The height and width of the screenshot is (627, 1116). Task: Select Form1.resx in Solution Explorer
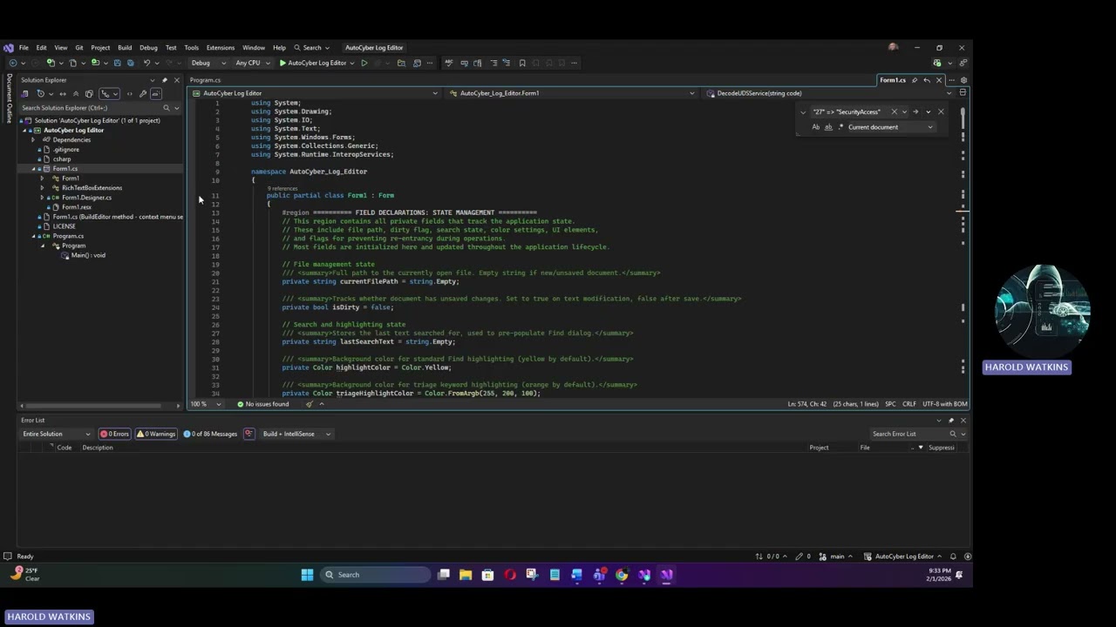[x=76, y=206]
